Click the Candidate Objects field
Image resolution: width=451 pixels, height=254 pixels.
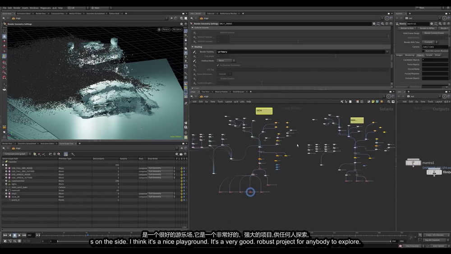point(435,60)
